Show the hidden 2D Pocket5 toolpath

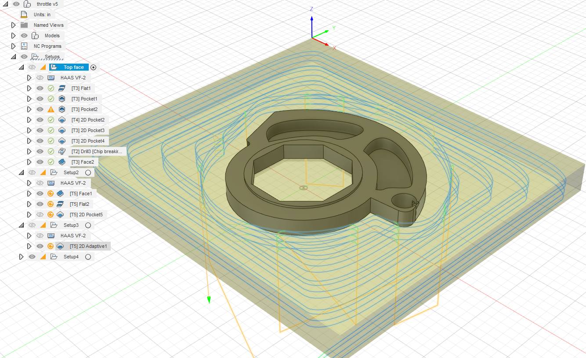[x=40, y=215]
